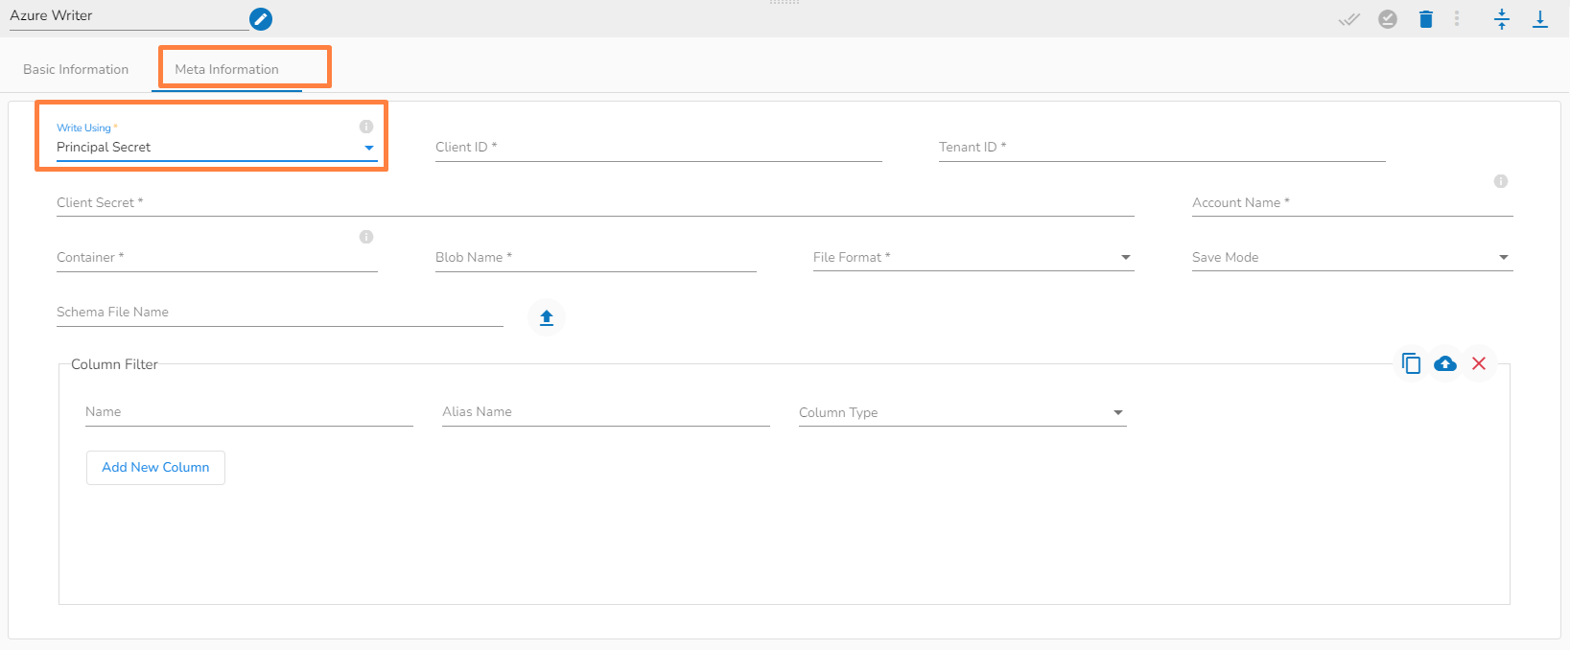The height and width of the screenshot is (650, 1570).
Task: Show info tooltip above Container field
Action: point(366,237)
